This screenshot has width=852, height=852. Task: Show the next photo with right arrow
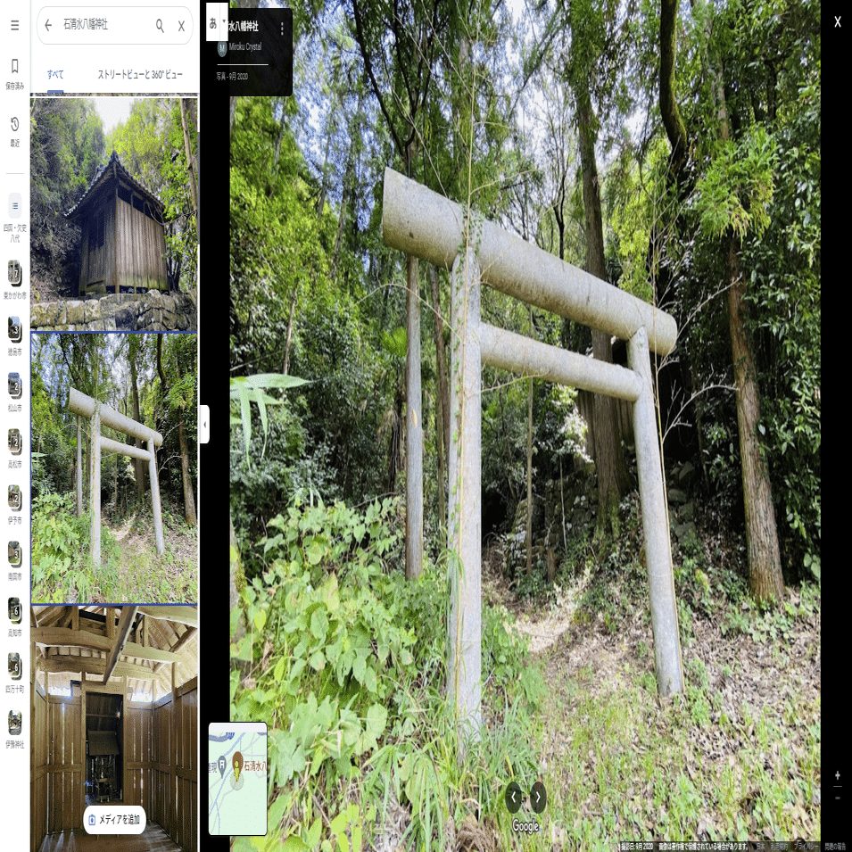[x=538, y=797]
